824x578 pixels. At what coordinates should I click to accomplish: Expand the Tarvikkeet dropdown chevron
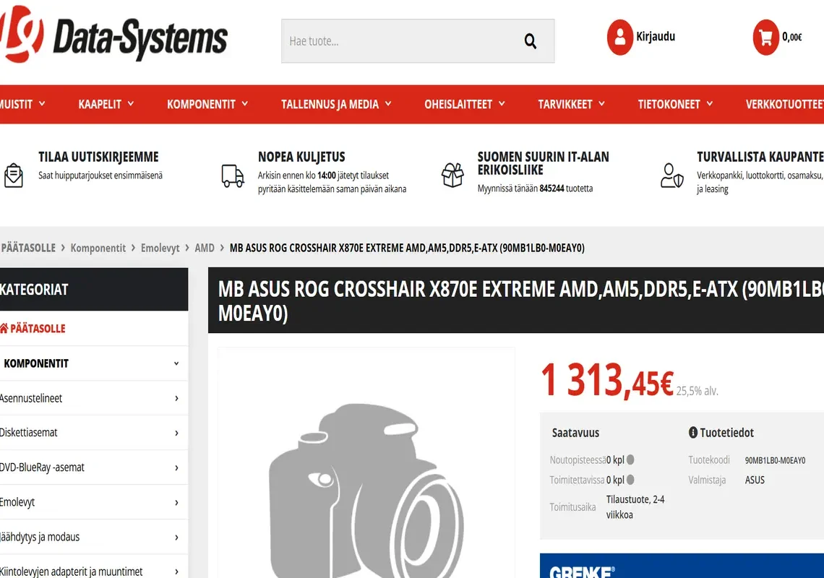(x=601, y=103)
